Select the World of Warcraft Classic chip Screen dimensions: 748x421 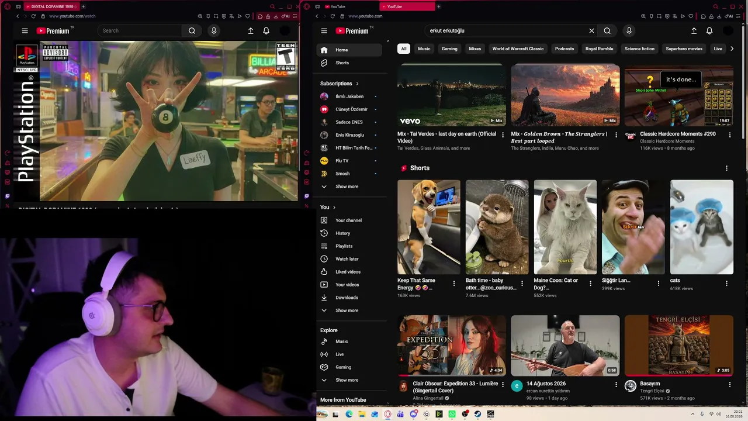(518, 49)
